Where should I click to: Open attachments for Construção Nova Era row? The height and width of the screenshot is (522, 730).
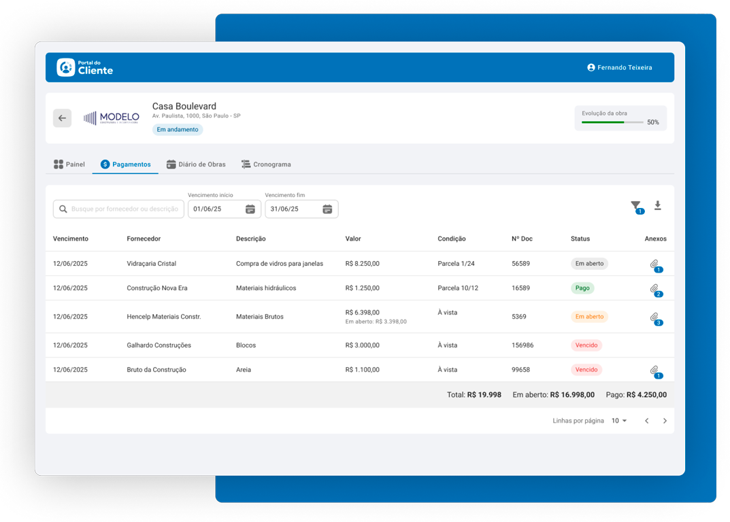point(654,288)
